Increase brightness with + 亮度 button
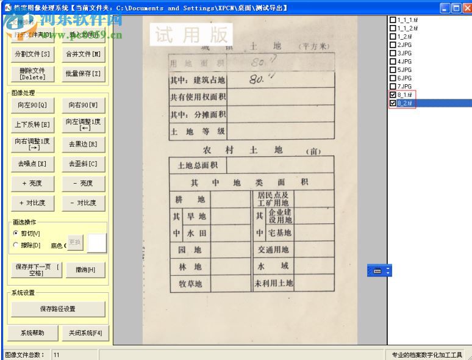The height and width of the screenshot is (360, 472). [x=32, y=184]
